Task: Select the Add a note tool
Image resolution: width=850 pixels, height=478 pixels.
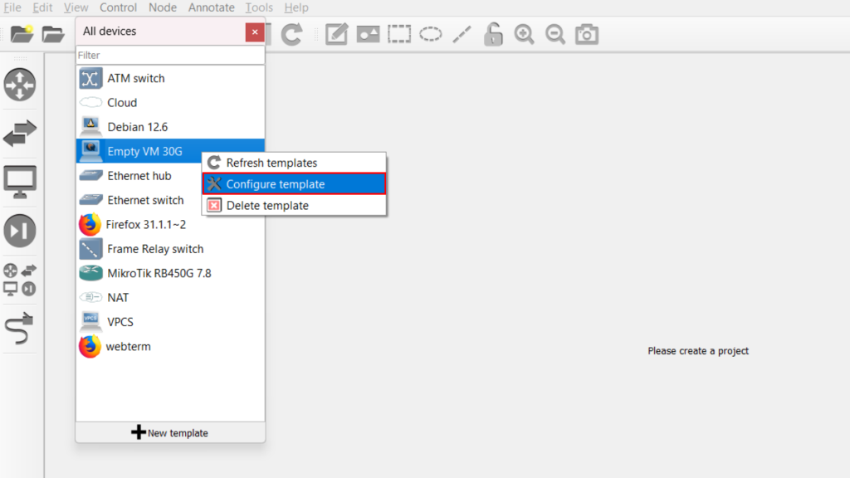Action: pyautogui.click(x=336, y=34)
